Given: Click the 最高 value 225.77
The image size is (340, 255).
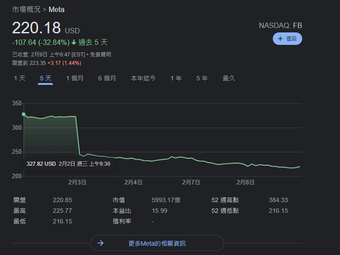Looking at the screenshot, I should click(x=62, y=211).
